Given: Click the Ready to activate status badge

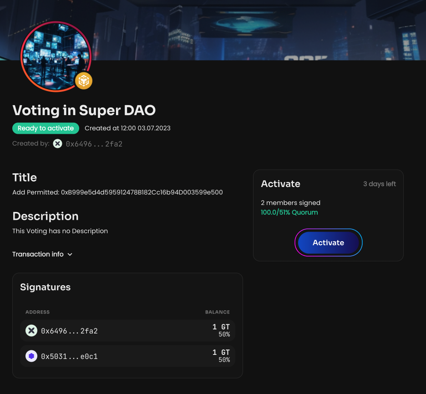Looking at the screenshot, I should (46, 128).
